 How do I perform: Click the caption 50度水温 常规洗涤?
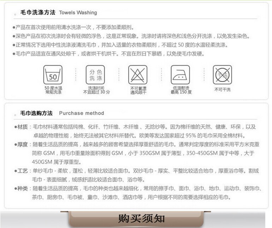pos(53,90)
